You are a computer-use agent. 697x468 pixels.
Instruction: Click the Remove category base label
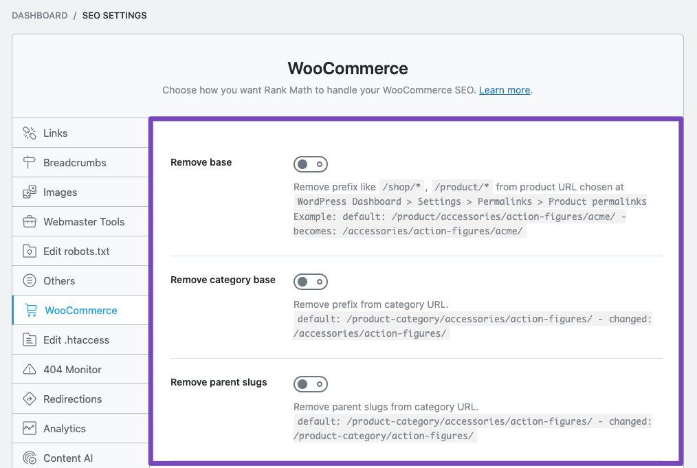point(223,280)
